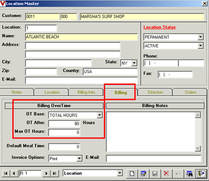Click the exit door icon
Screen dimensions: 209x181
coord(201,173)
